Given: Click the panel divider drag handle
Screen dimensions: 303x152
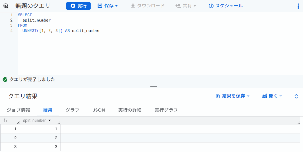Looking at the screenshot, I should point(154,86).
